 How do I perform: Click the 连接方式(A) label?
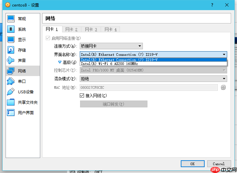tap(66, 46)
